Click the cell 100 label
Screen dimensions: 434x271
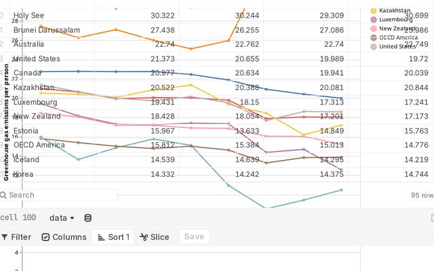(18, 217)
